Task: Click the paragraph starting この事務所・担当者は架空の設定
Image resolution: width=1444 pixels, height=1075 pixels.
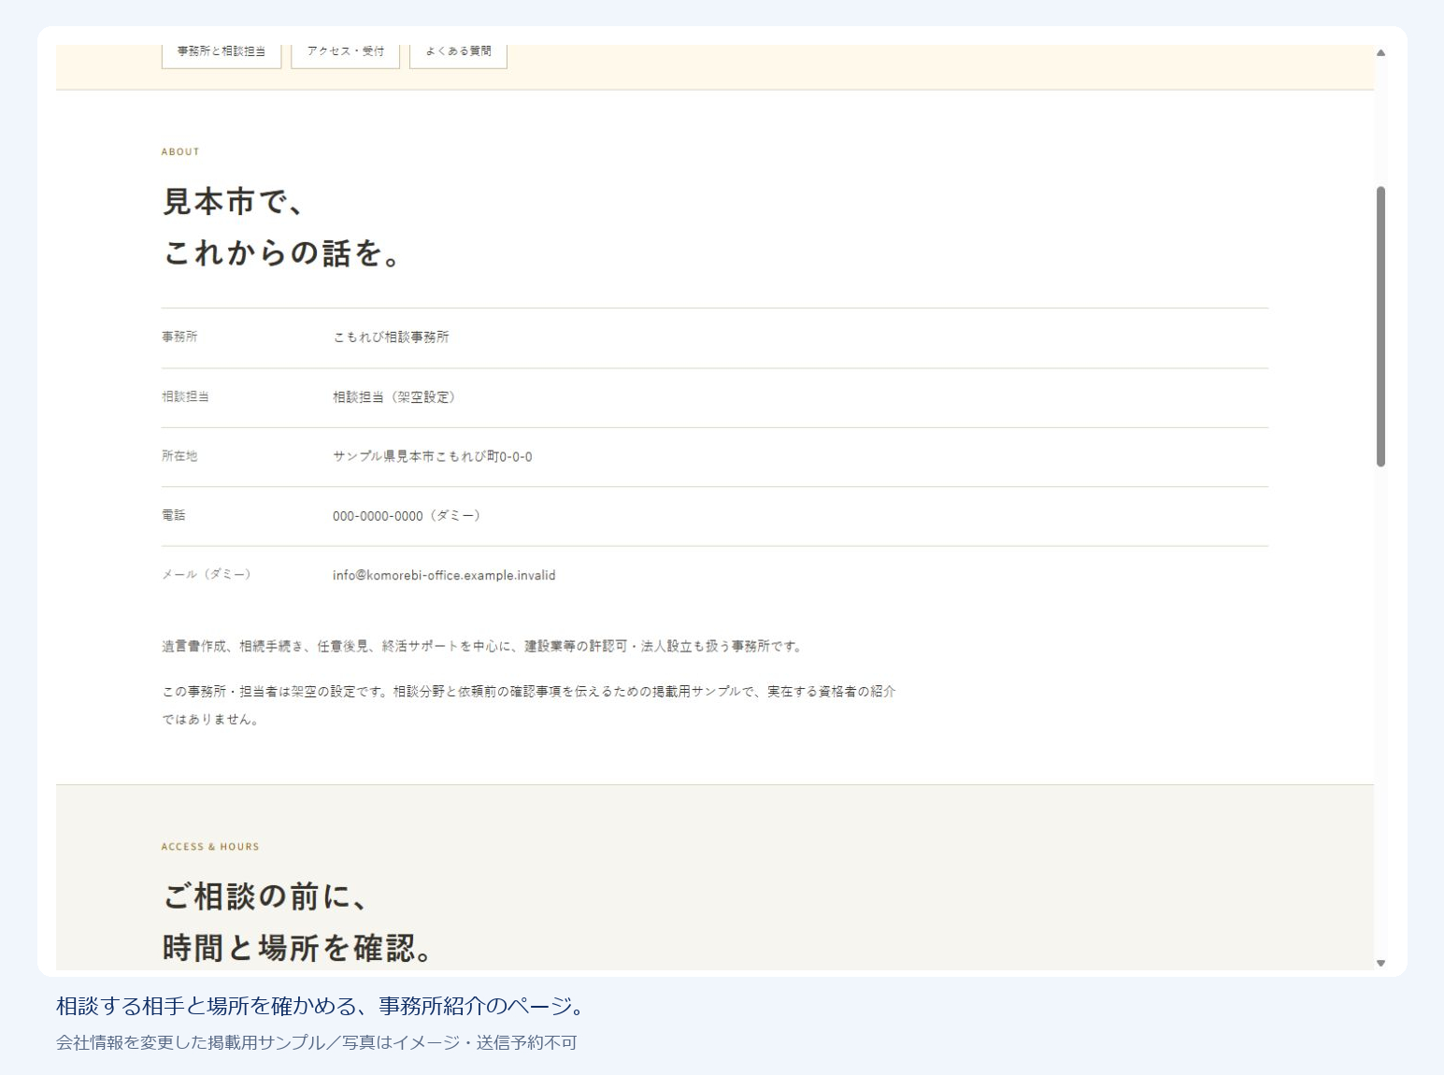Action: [529, 706]
